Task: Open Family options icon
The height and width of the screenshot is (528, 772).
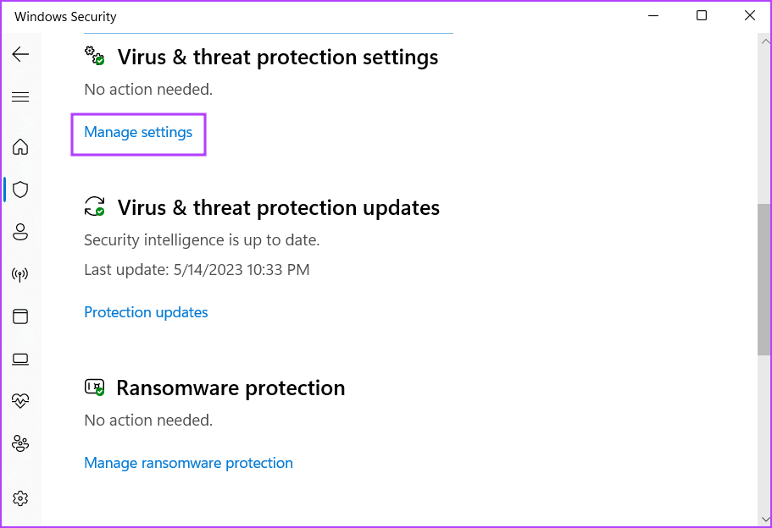Action: pos(20,443)
